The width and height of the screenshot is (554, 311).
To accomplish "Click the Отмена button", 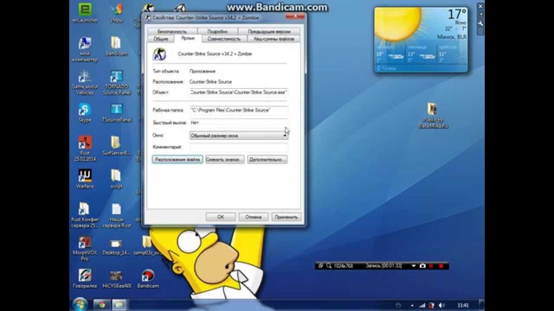I will point(253,217).
